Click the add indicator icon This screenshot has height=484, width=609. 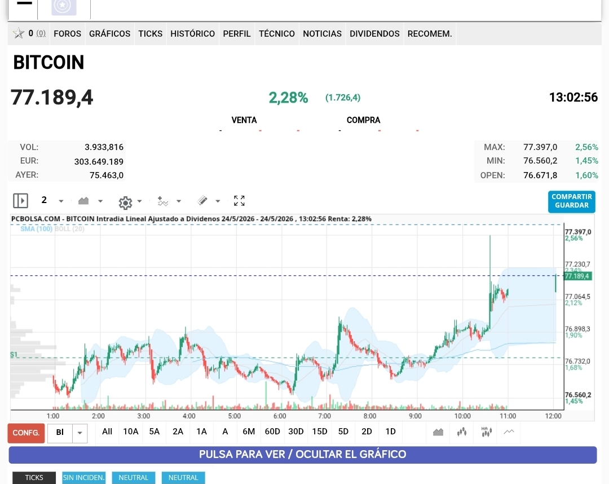coord(162,201)
